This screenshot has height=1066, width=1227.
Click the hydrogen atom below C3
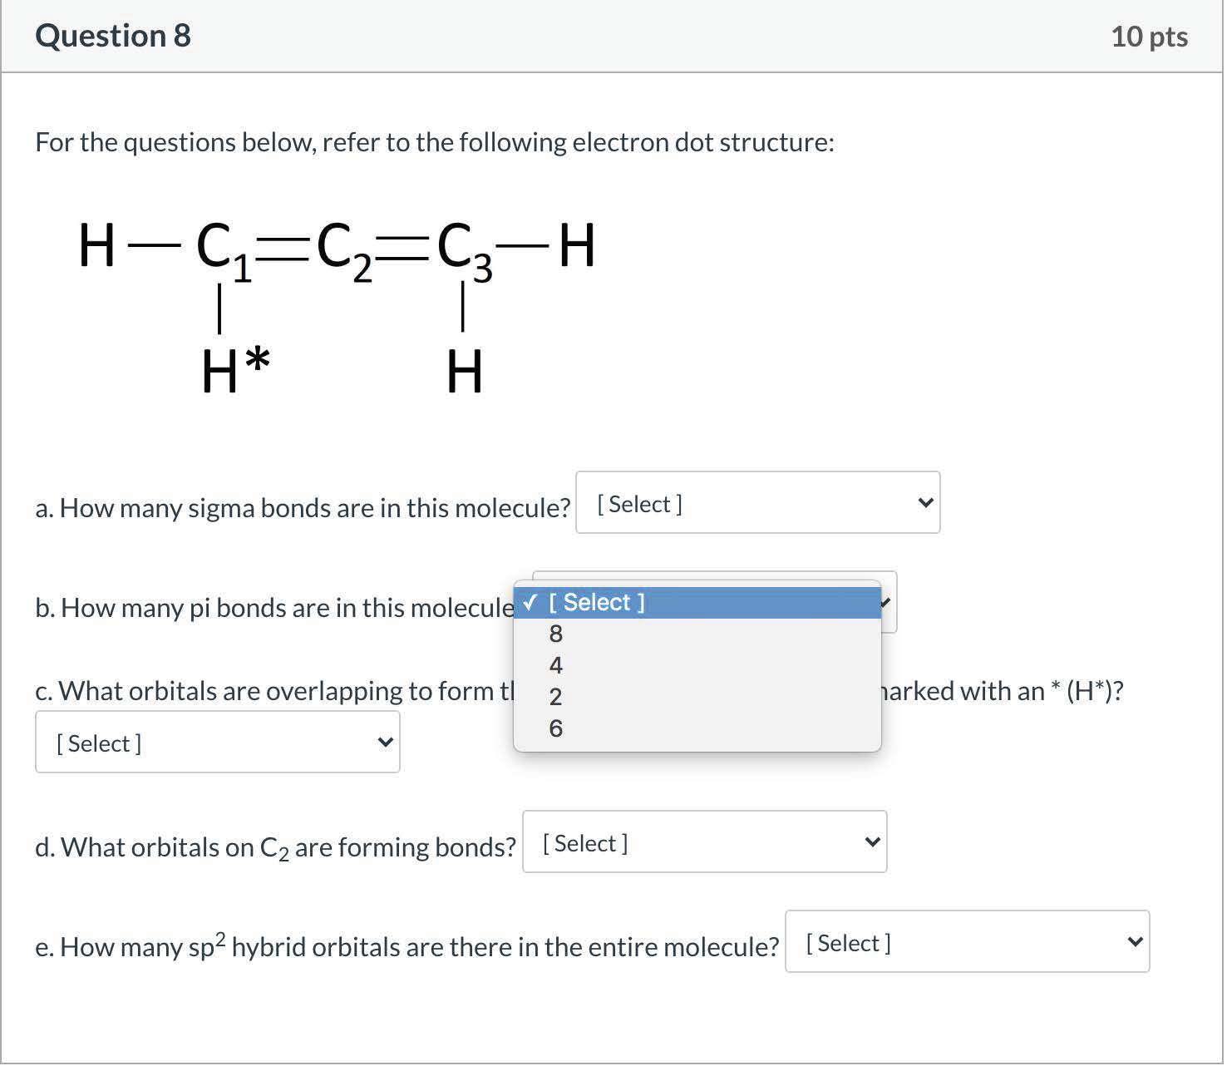[464, 372]
